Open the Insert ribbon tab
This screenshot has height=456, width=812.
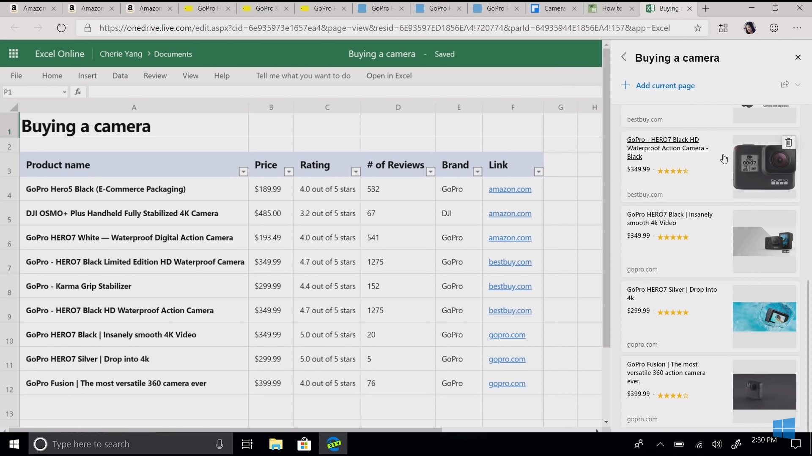(x=87, y=76)
